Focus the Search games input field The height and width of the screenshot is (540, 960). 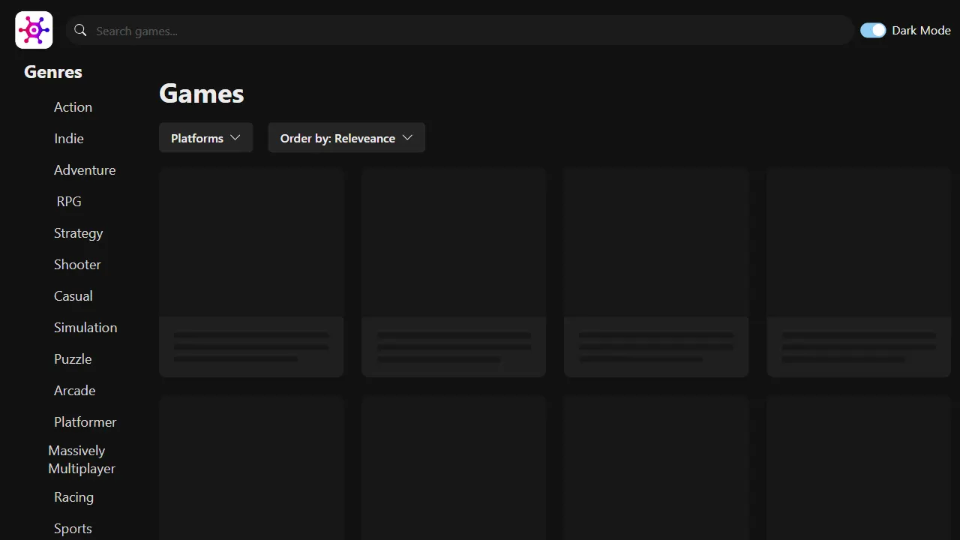point(459,31)
